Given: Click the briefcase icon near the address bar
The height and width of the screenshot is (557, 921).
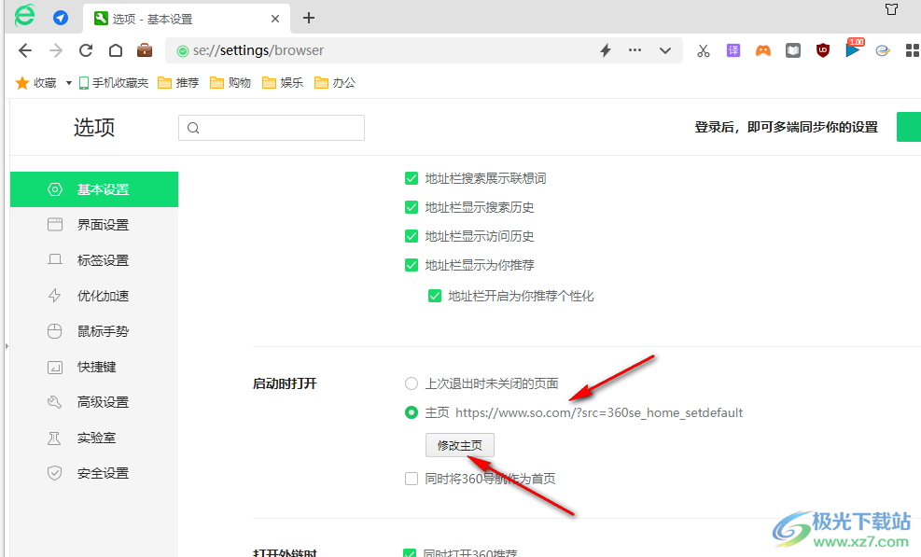Looking at the screenshot, I should click(145, 50).
